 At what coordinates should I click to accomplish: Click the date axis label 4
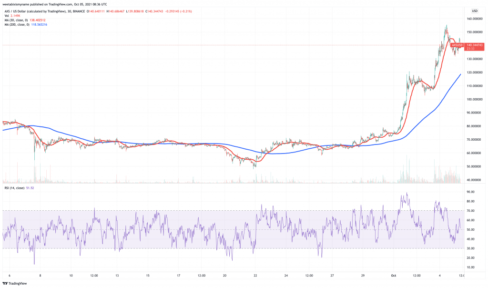click(x=440, y=276)
